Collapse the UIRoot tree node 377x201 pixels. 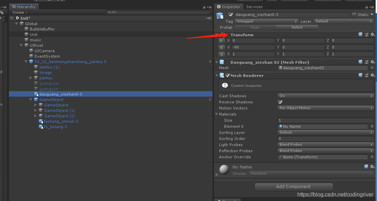(x=21, y=45)
